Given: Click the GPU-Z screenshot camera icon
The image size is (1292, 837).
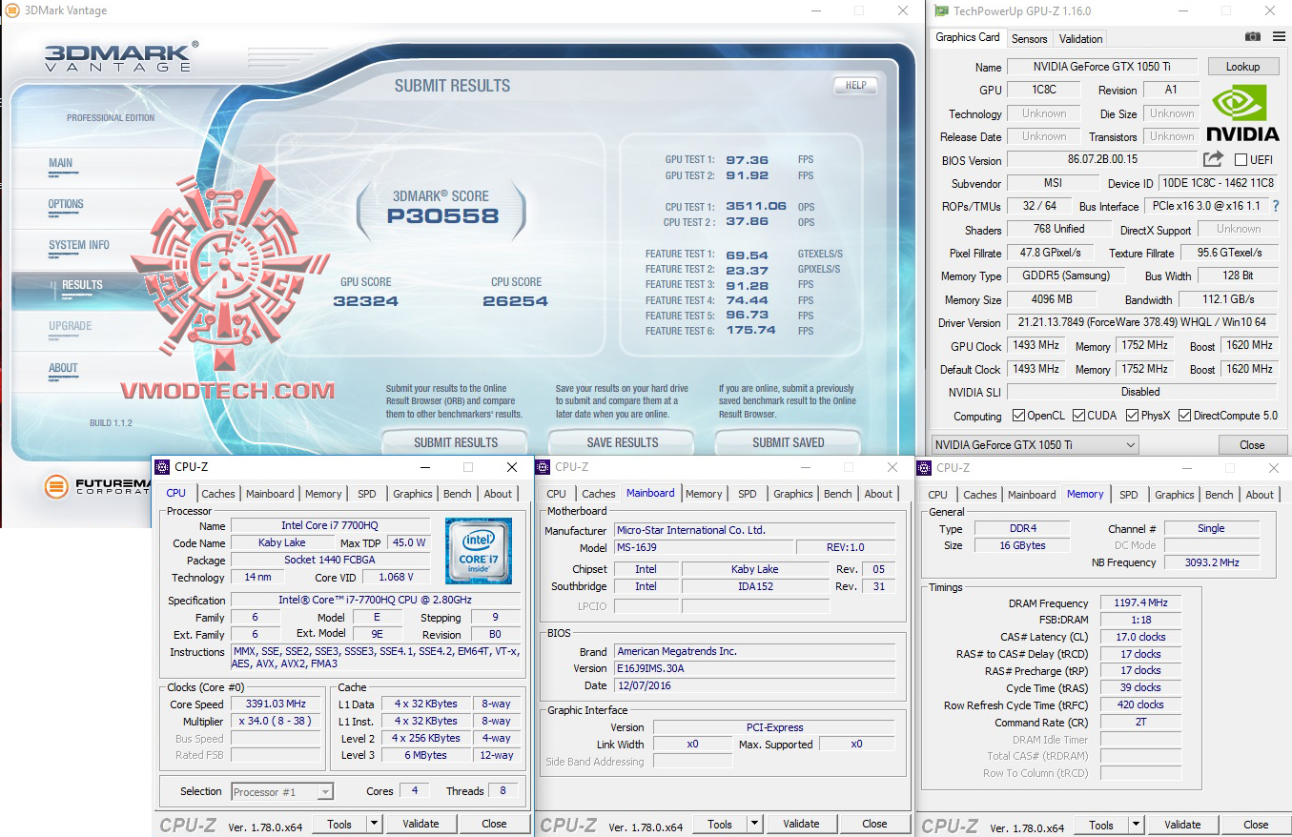Looking at the screenshot, I should tap(1252, 37).
